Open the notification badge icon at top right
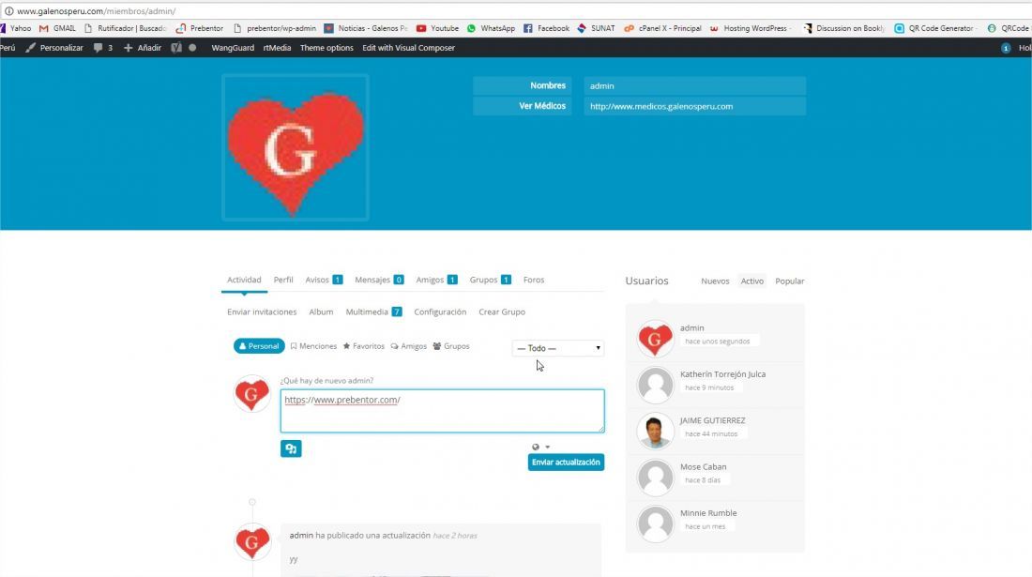The width and height of the screenshot is (1032, 577). (x=1006, y=48)
